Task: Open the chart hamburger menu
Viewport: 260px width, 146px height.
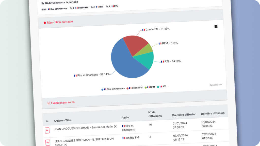Action: click(x=216, y=26)
